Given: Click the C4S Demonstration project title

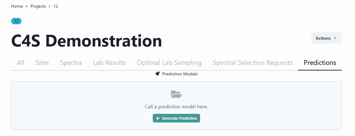Looking at the screenshot, I should click(x=87, y=41).
